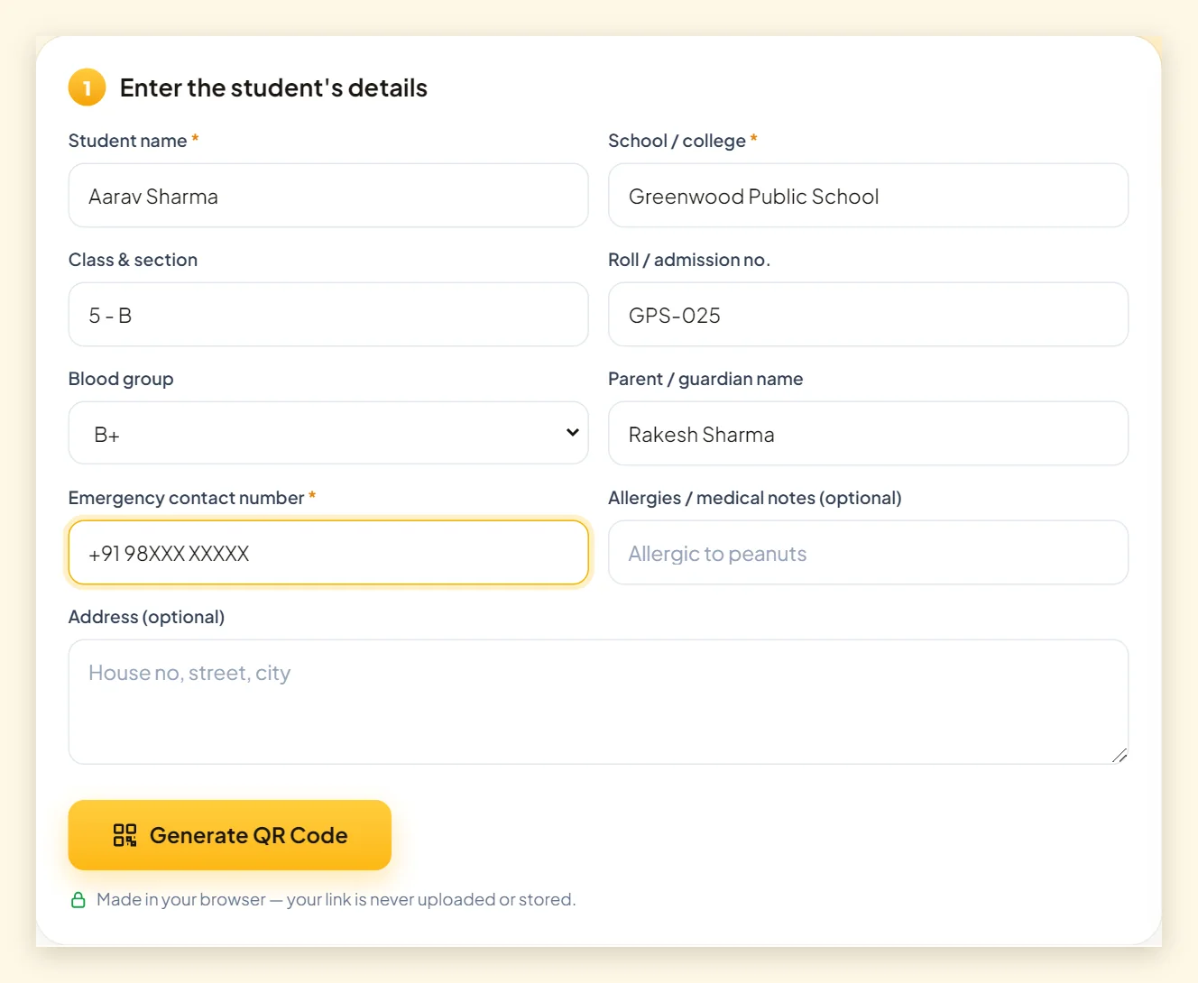Click the 'Parent / guardian name' label

(x=705, y=379)
